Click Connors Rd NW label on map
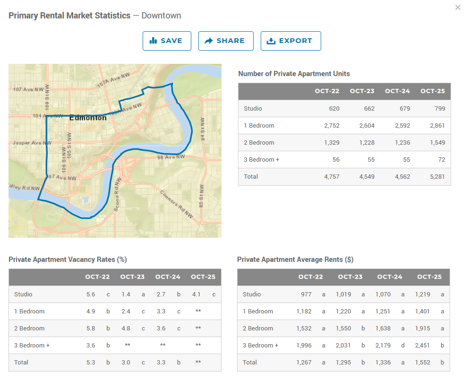469x381 pixels. pyautogui.click(x=177, y=205)
